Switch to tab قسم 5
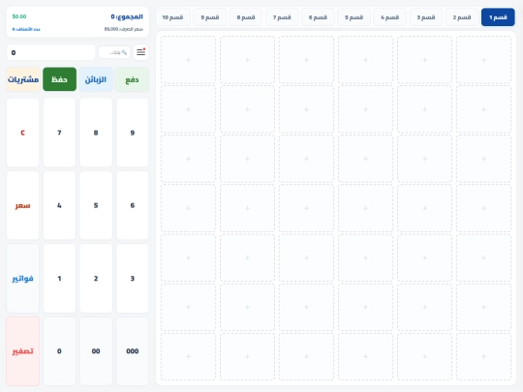Viewport: 523px width, 392px height. pos(354,17)
